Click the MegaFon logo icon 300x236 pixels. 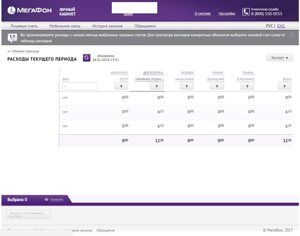click(x=12, y=11)
